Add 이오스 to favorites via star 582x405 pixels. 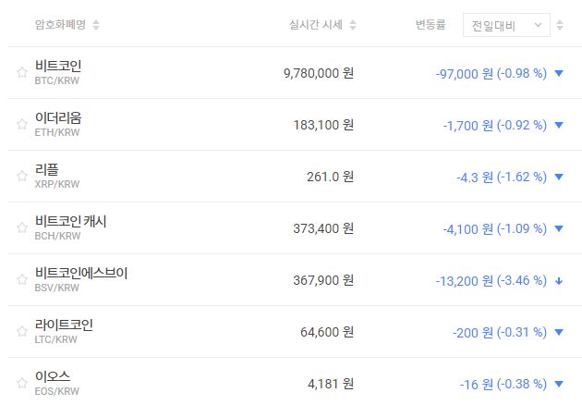[22, 384]
